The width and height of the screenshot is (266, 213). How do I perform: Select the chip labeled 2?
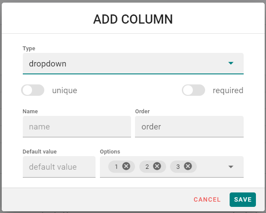147,167
